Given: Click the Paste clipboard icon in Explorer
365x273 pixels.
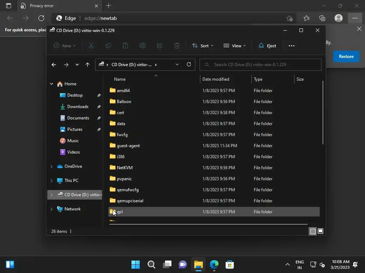Looking at the screenshot, I should pos(125,46).
